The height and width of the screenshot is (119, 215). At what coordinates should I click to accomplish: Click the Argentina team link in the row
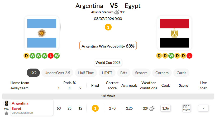click(x=20, y=103)
